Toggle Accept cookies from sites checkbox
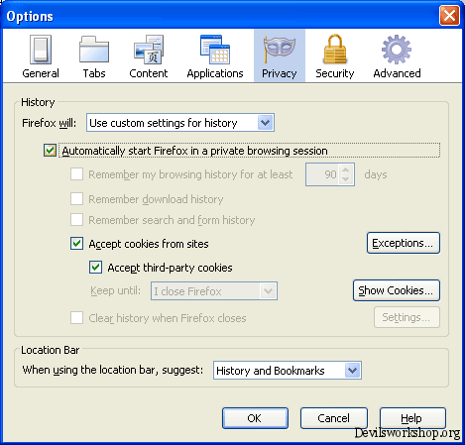465x445 pixels. tap(76, 244)
